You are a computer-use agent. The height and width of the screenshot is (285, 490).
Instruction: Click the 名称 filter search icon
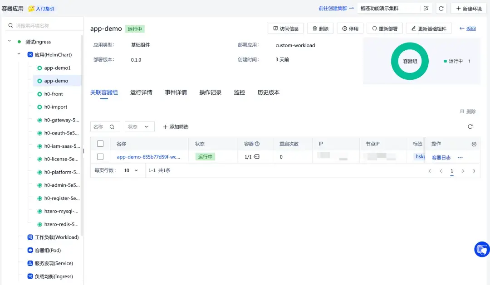(x=112, y=127)
